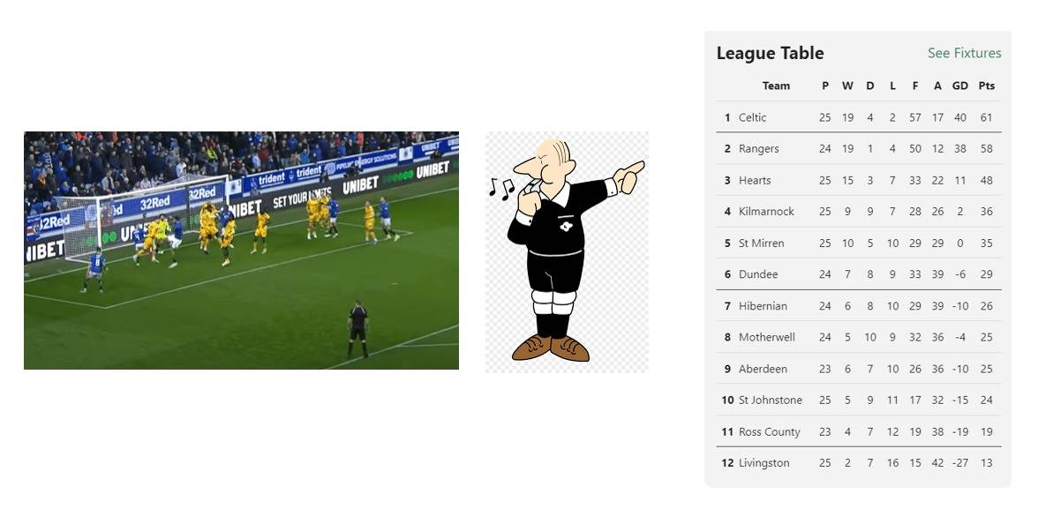
Task: Select St Mirren team name
Action: (761, 243)
